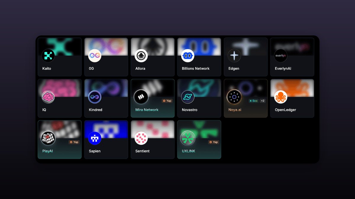The image size is (355, 199).
Task: Click the Kaito blurred banner image
Action: (59, 47)
